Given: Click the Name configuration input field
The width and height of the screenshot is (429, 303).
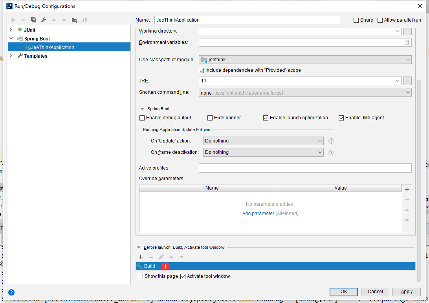Looking at the screenshot, I should click(x=247, y=20).
